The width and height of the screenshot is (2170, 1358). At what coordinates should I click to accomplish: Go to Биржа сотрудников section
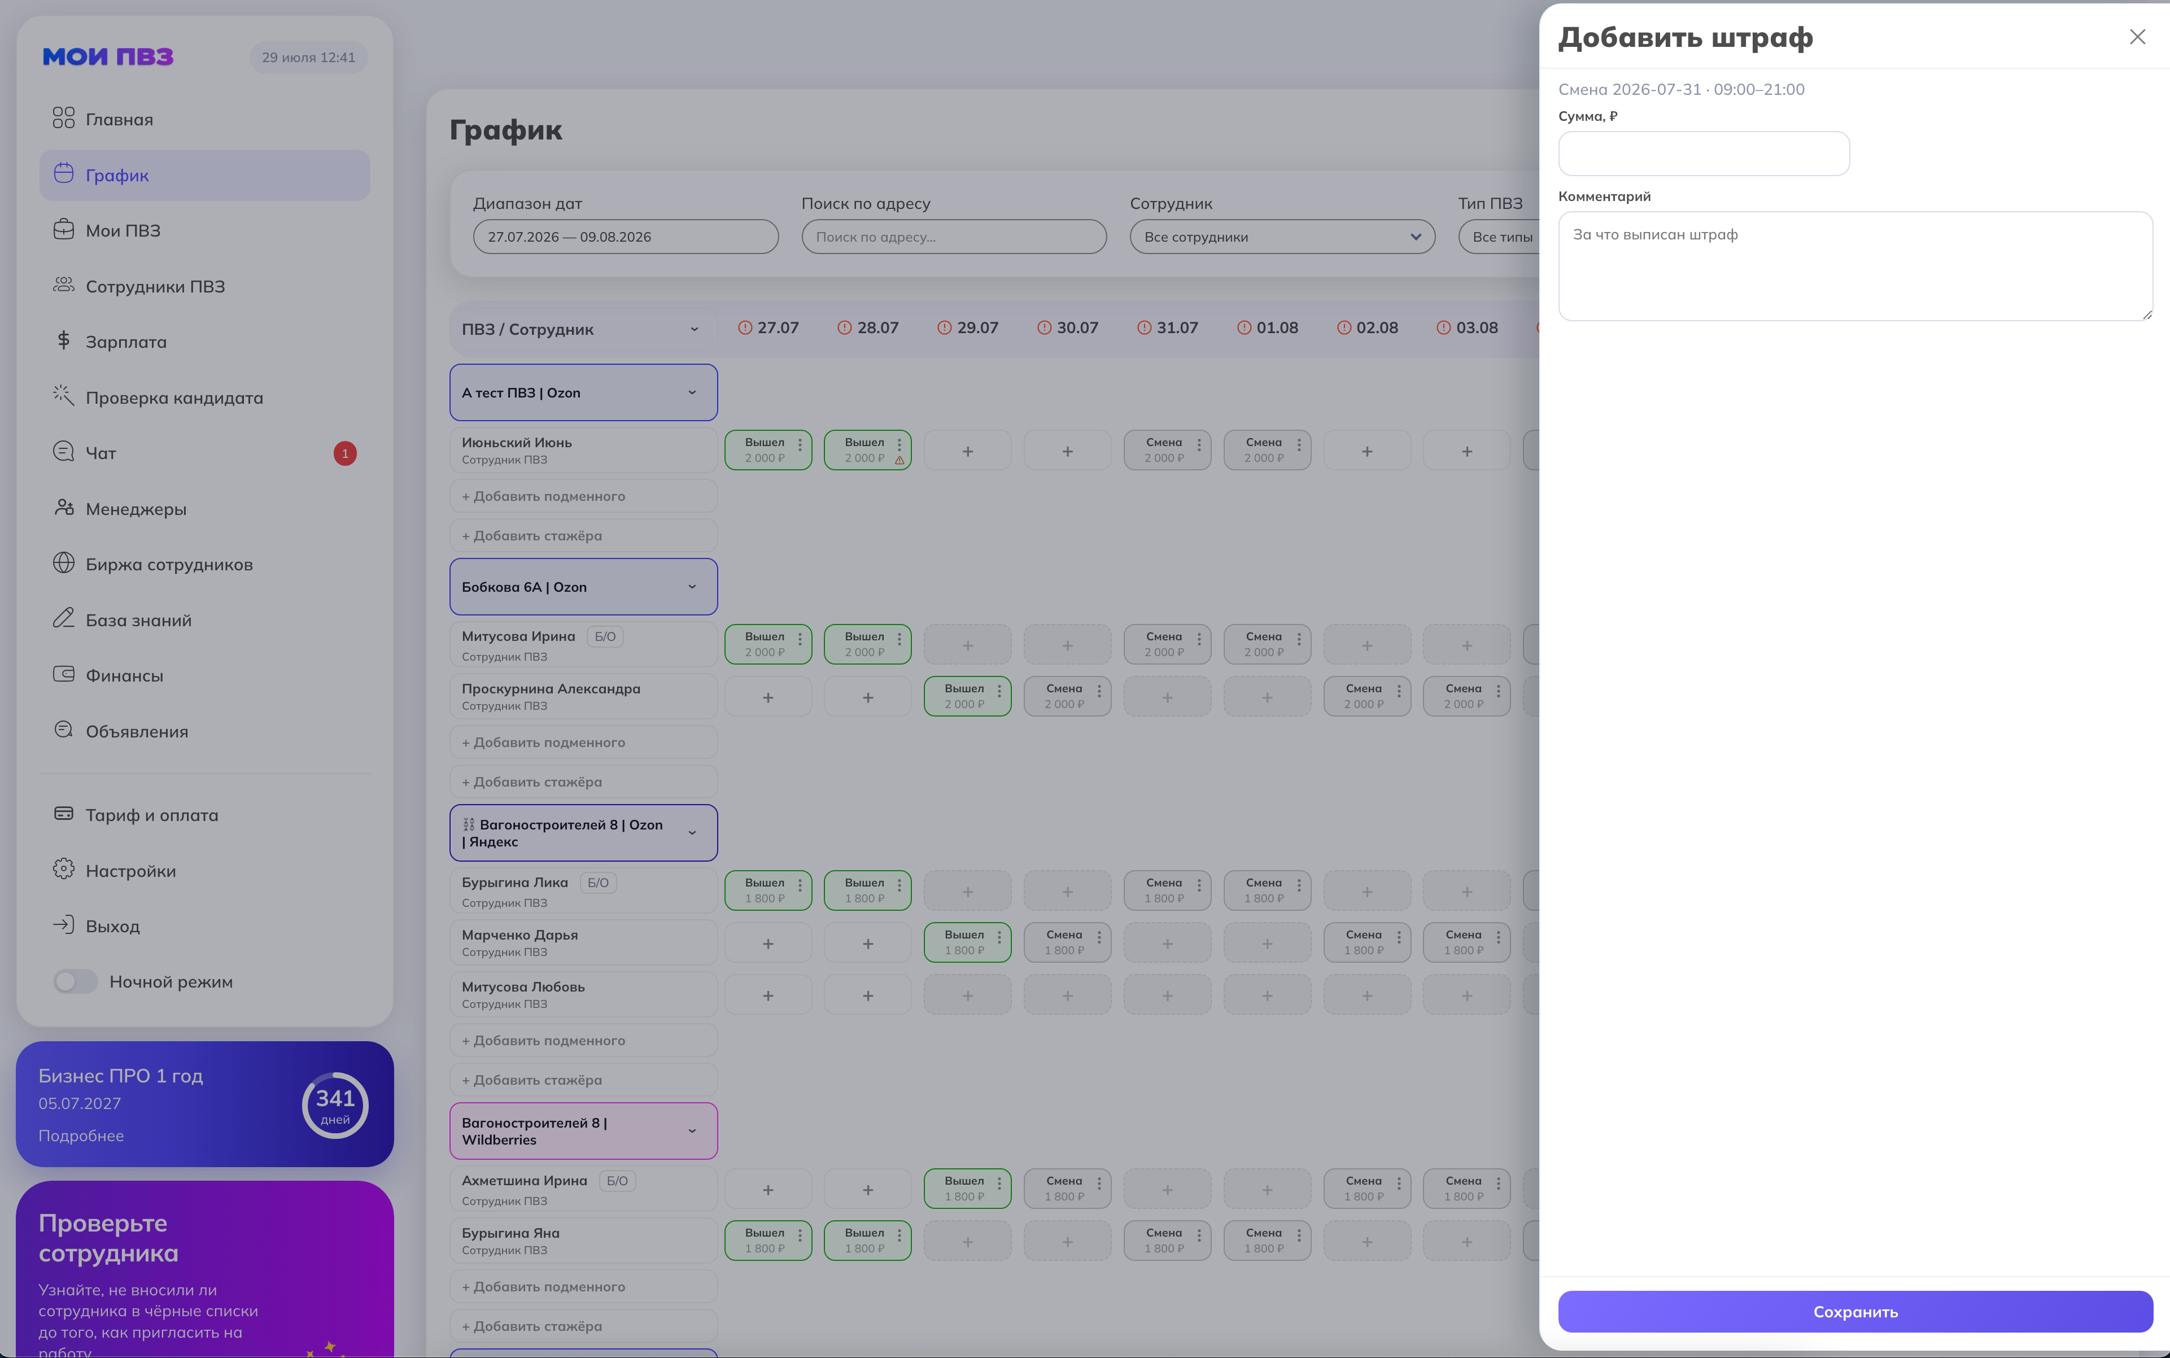[x=205, y=564]
